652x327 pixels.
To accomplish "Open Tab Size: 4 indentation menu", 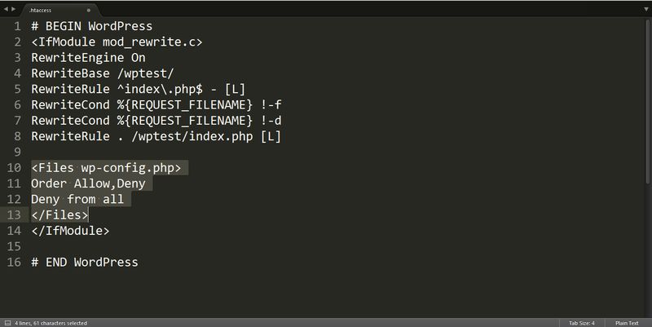I will pos(582,323).
